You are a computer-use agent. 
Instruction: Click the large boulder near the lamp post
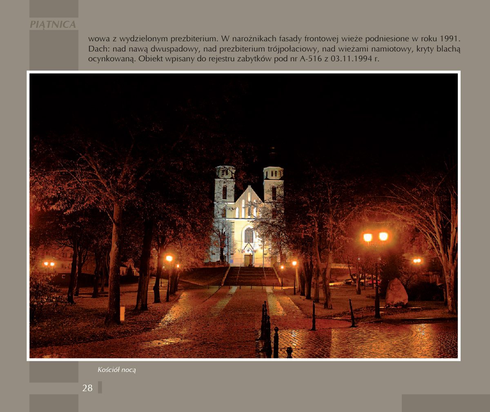[396, 293]
